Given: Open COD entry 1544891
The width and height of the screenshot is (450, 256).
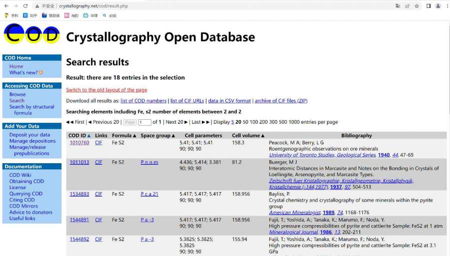Looking at the screenshot, I should coord(79,220).
